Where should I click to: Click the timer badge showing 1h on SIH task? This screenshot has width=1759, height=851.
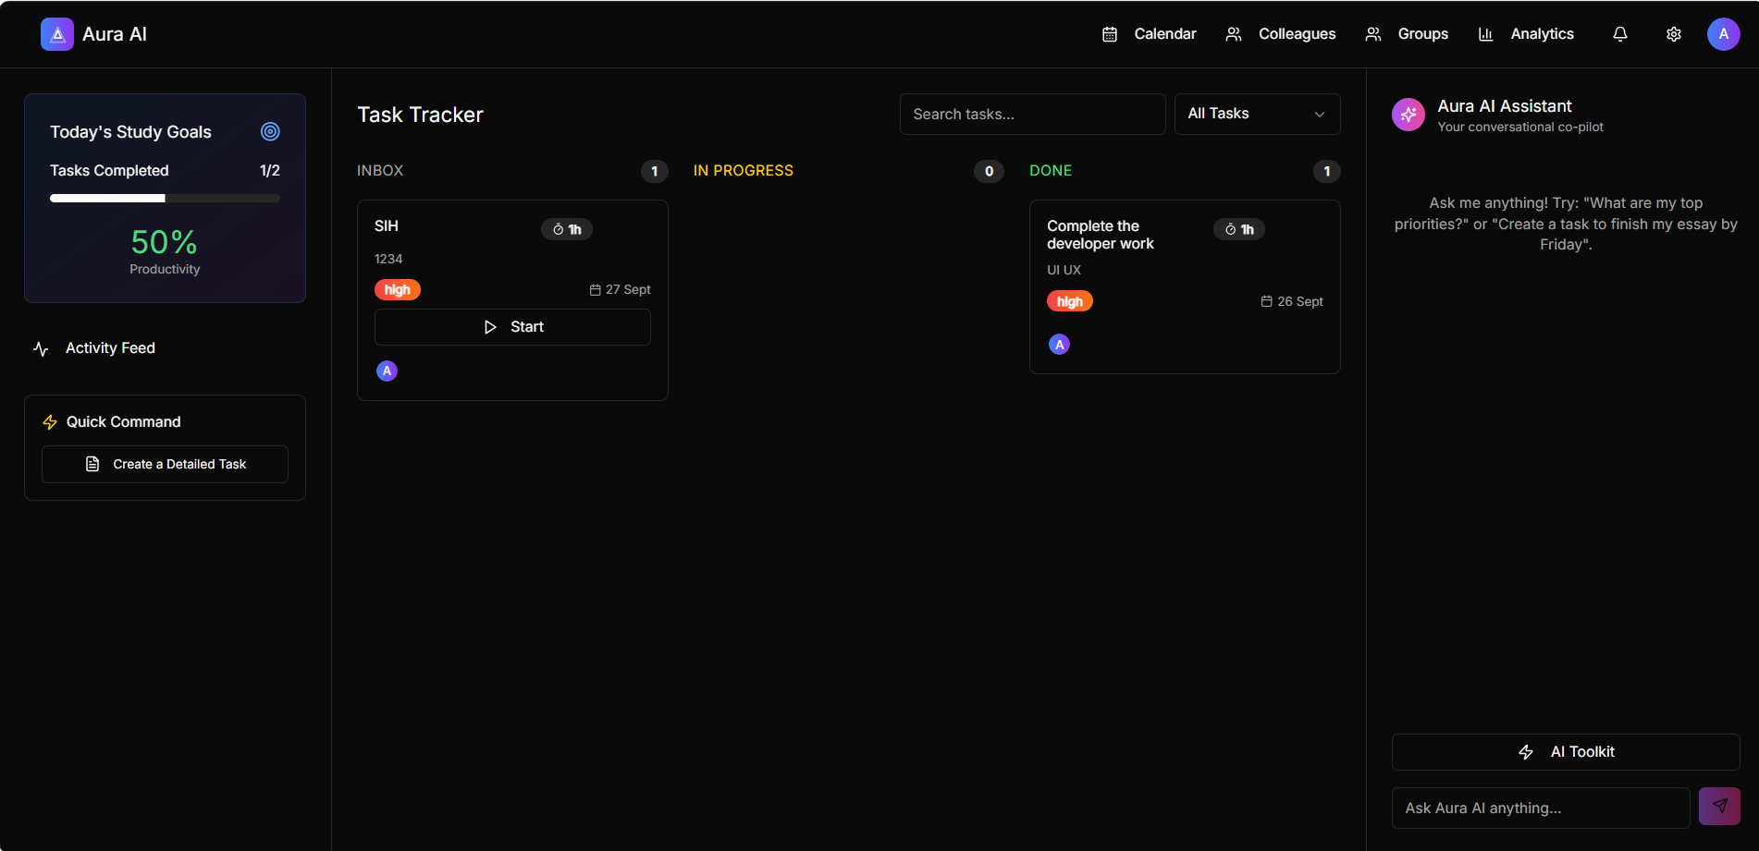point(567,229)
